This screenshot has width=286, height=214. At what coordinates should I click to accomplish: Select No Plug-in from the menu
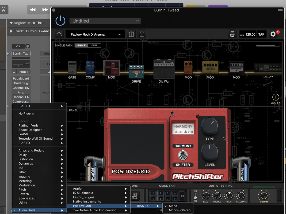pos(39,113)
